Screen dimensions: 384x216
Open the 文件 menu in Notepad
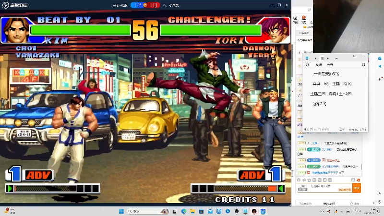click(x=308, y=65)
